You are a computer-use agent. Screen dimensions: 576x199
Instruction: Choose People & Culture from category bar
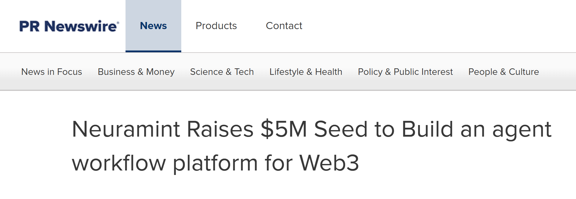coord(504,72)
